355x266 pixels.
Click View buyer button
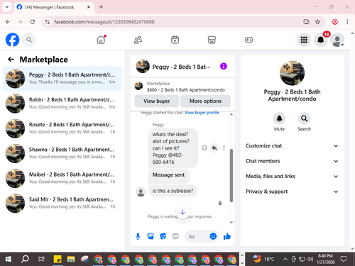(x=157, y=101)
